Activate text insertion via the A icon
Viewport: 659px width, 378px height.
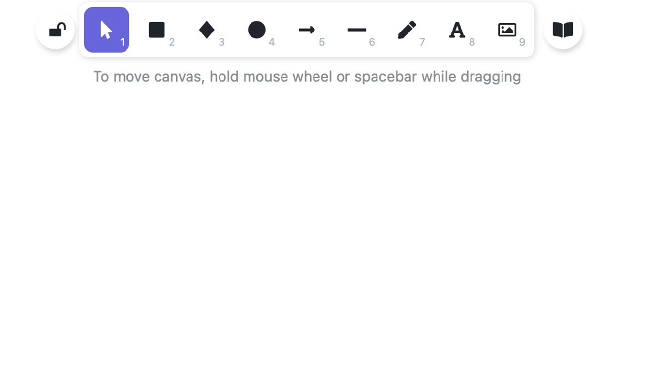457,31
